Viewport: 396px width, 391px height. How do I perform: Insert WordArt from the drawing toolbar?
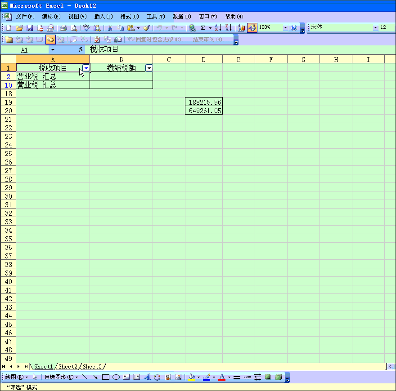coord(147,377)
